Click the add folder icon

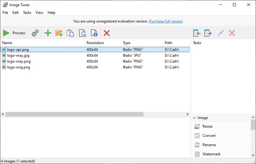point(59,33)
